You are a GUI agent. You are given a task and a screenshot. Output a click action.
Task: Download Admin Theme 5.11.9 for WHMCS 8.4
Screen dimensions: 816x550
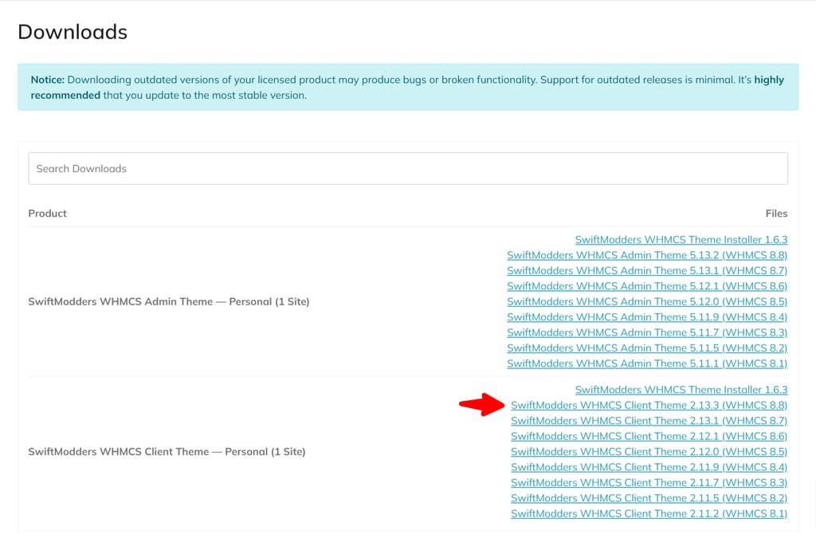click(646, 317)
